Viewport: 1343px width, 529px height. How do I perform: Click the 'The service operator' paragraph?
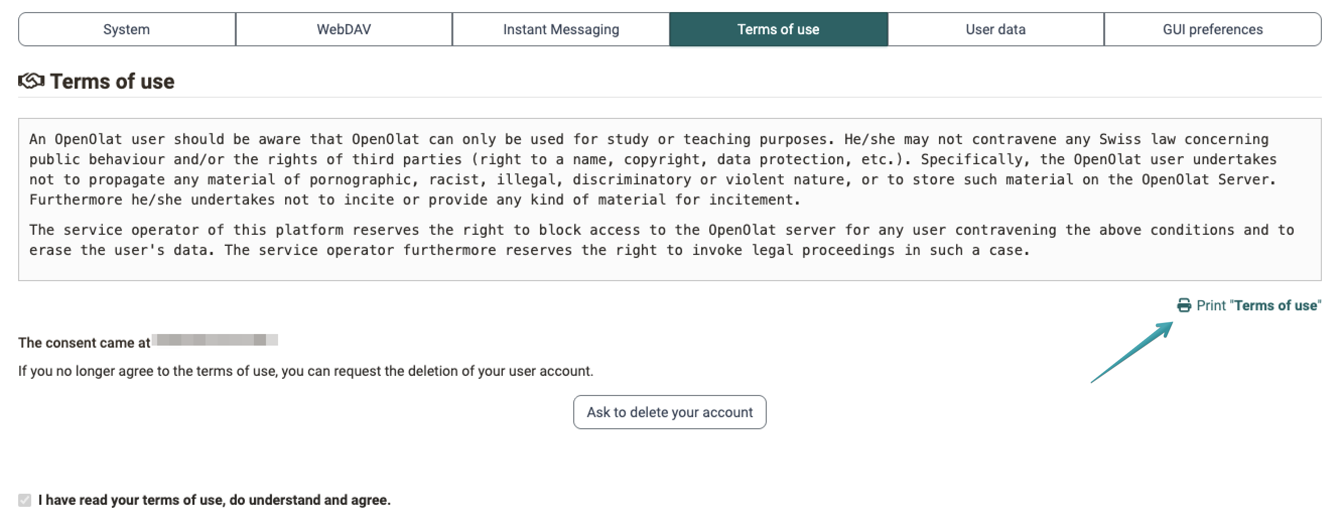click(661, 240)
